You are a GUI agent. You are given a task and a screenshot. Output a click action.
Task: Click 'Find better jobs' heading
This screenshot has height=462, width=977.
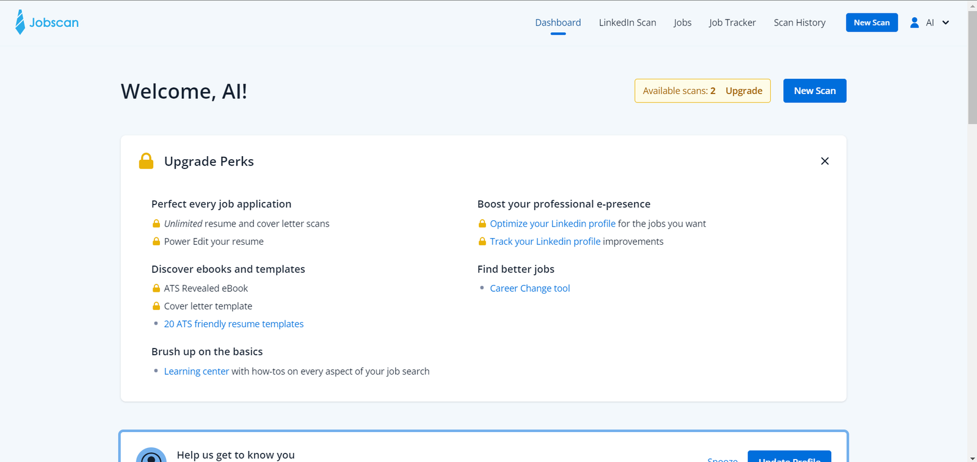516,269
